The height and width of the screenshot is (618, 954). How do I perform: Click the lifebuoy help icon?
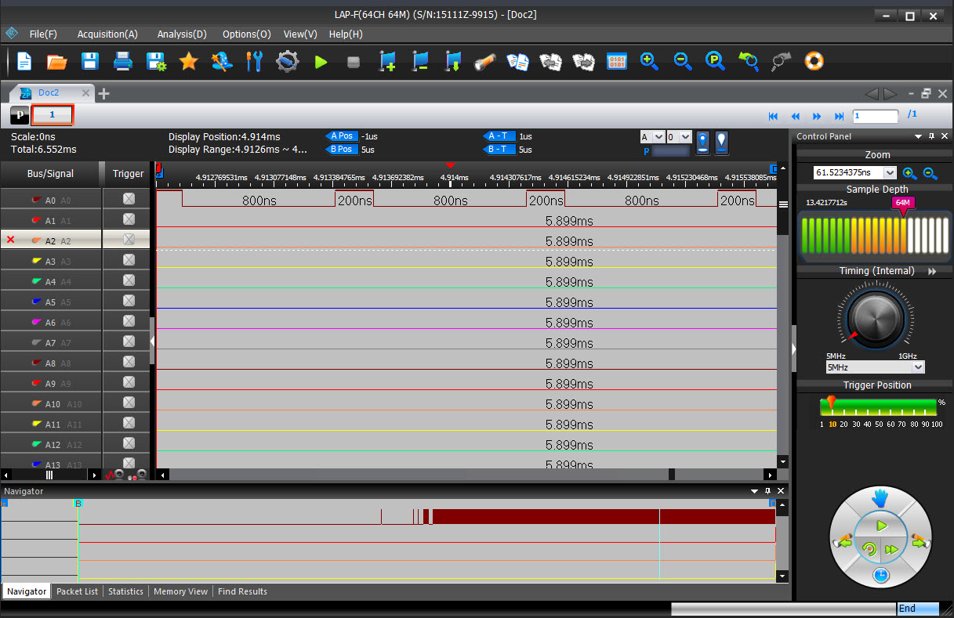(x=814, y=61)
